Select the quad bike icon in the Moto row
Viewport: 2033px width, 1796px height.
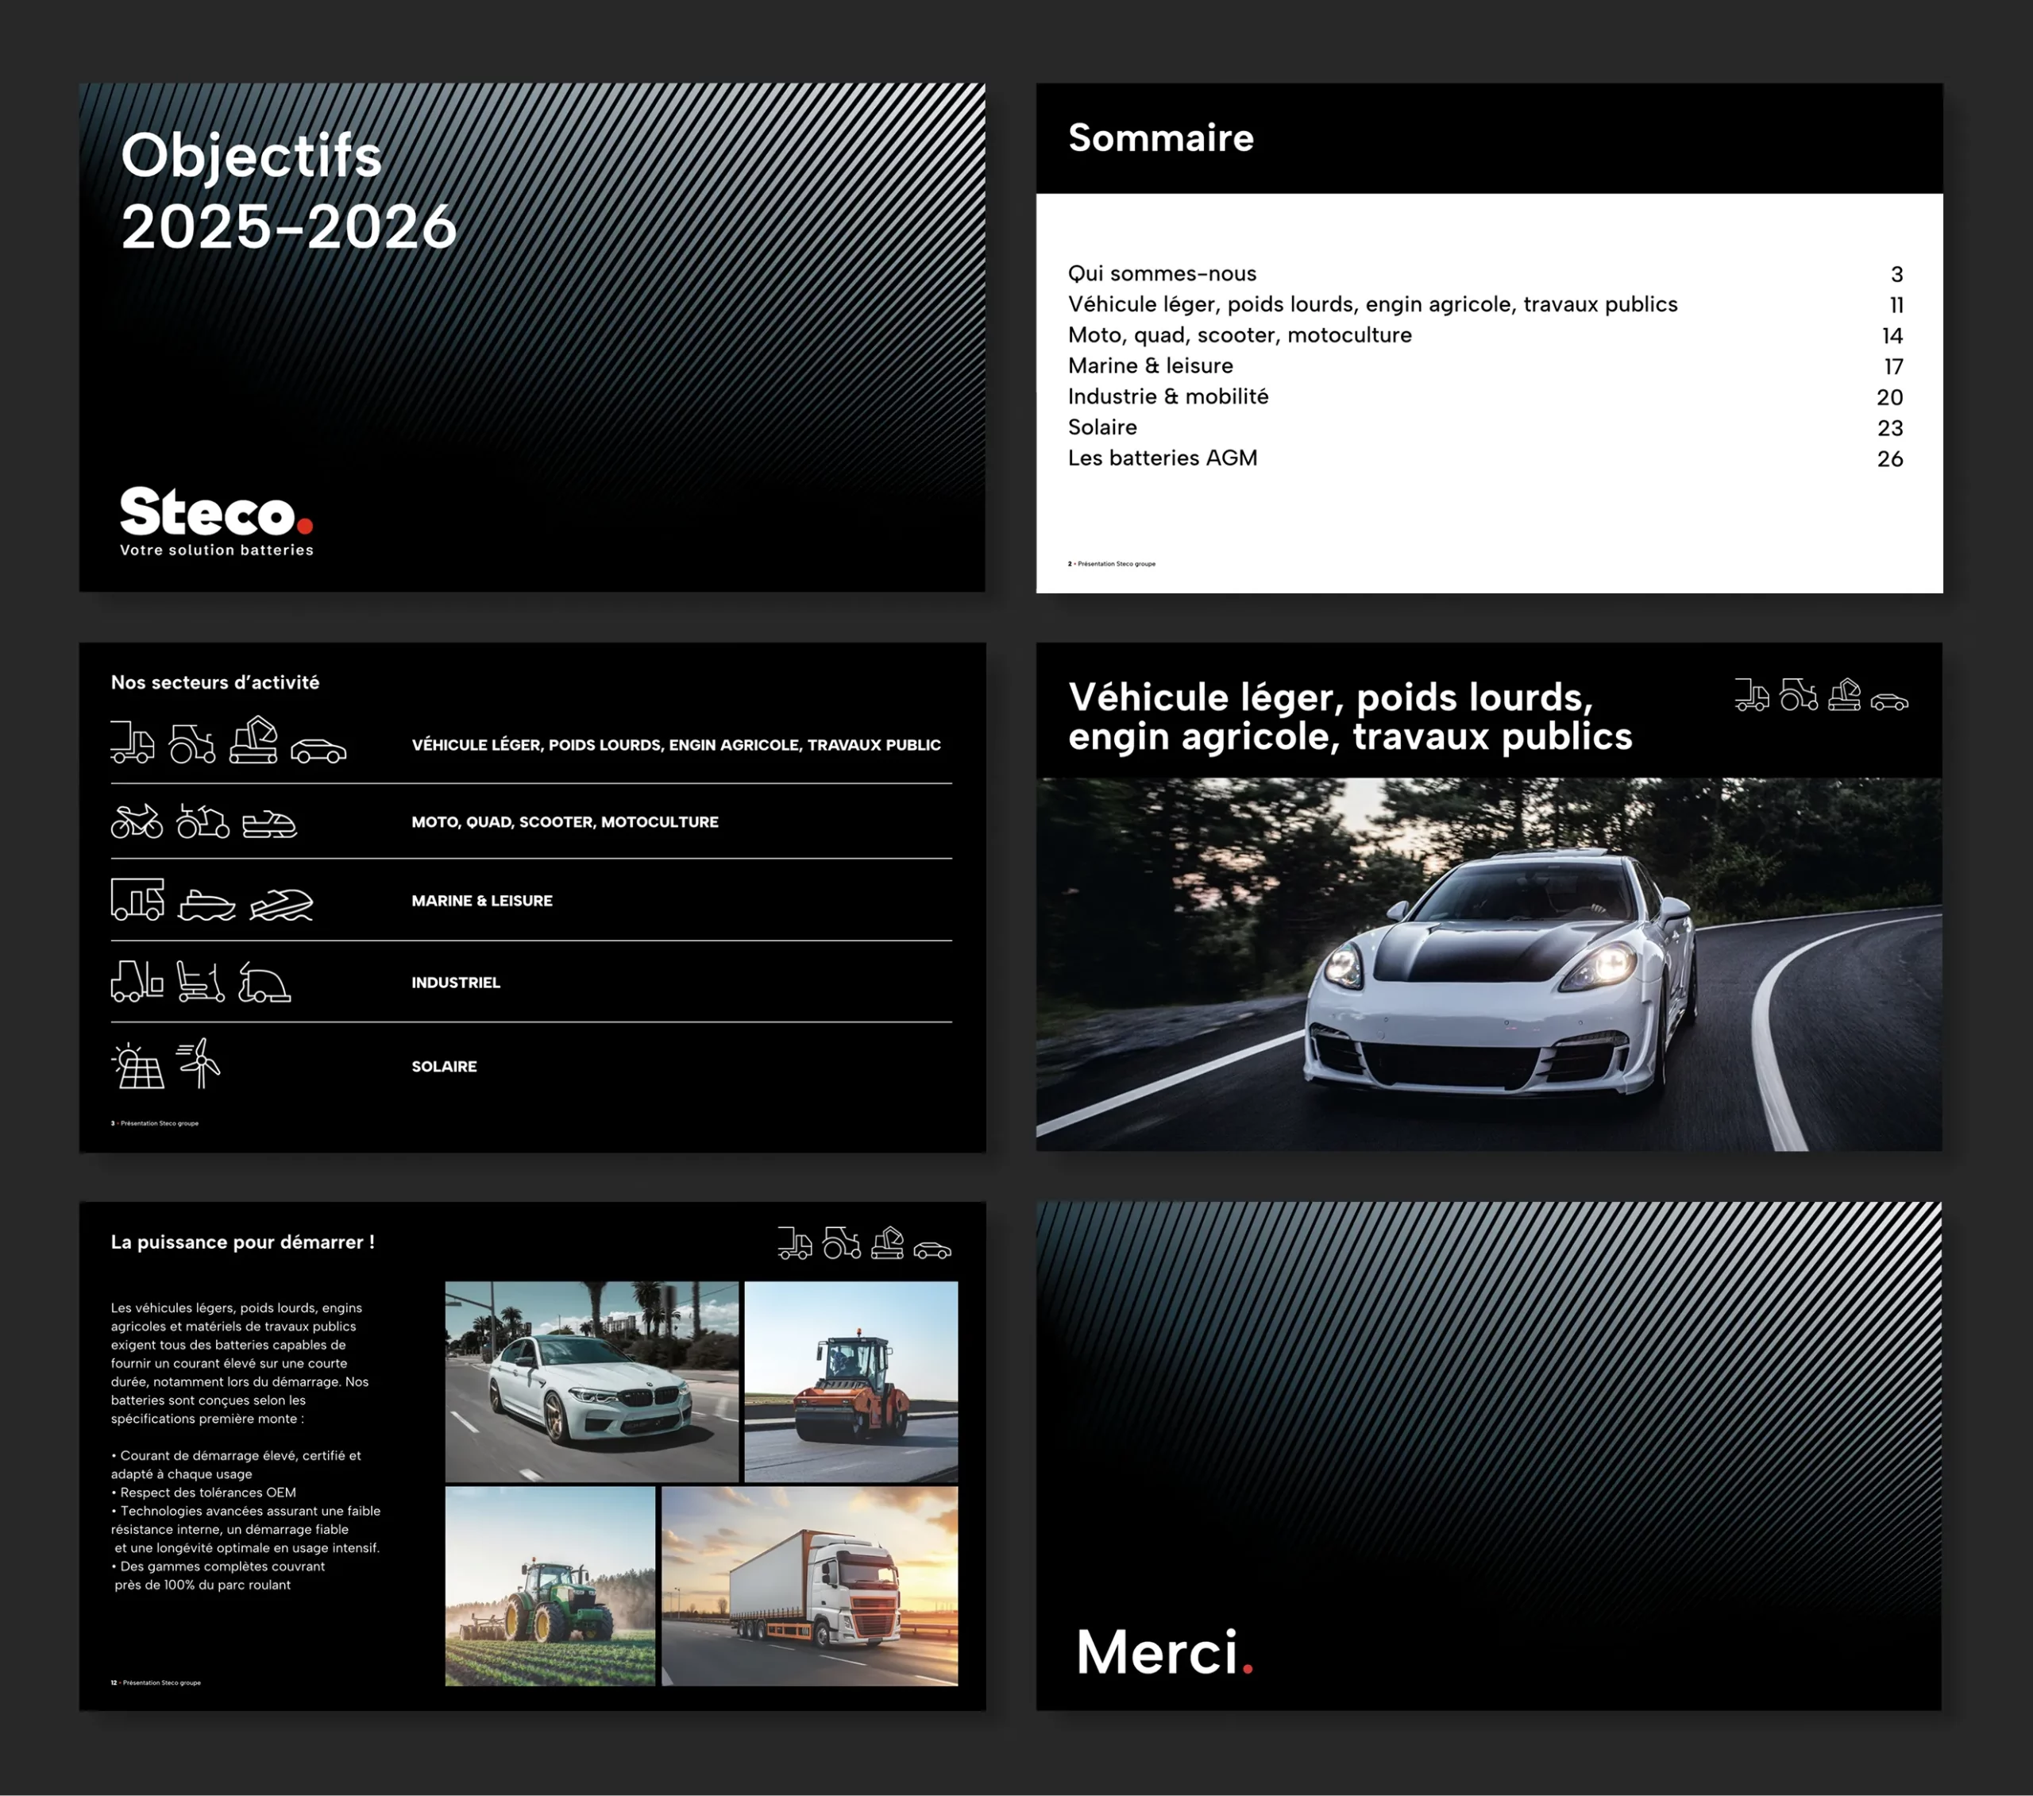coord(203,821)
